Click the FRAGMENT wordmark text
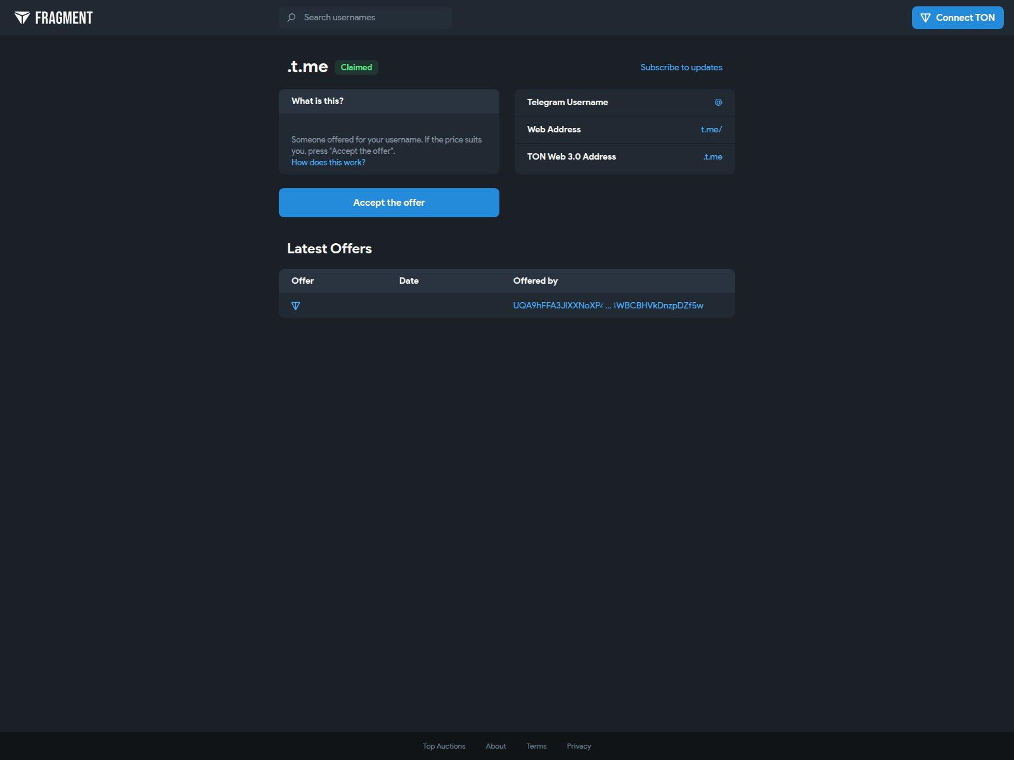The width and height of the screenshot is (1014, 760). [x=64, y=18]
